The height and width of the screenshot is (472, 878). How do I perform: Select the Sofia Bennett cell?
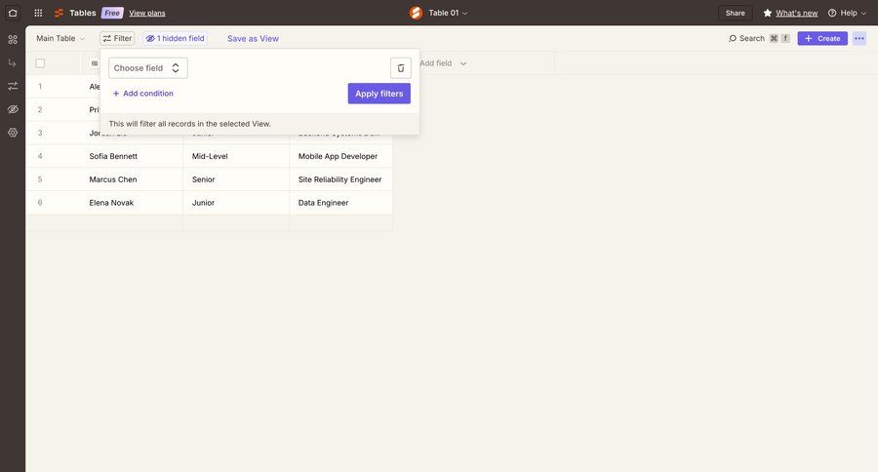pos(132,156)
